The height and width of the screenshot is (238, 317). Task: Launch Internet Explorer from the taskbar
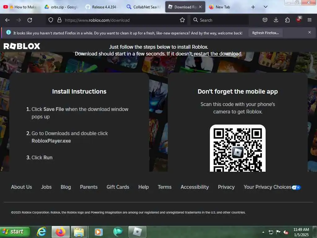pyautogui.click(x=41, y=232)
